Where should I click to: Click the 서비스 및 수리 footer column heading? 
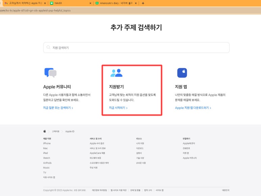tap(96, 138)
